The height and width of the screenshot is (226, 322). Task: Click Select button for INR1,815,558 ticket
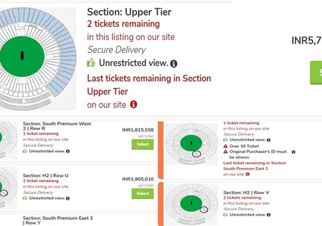coord(142,144)
